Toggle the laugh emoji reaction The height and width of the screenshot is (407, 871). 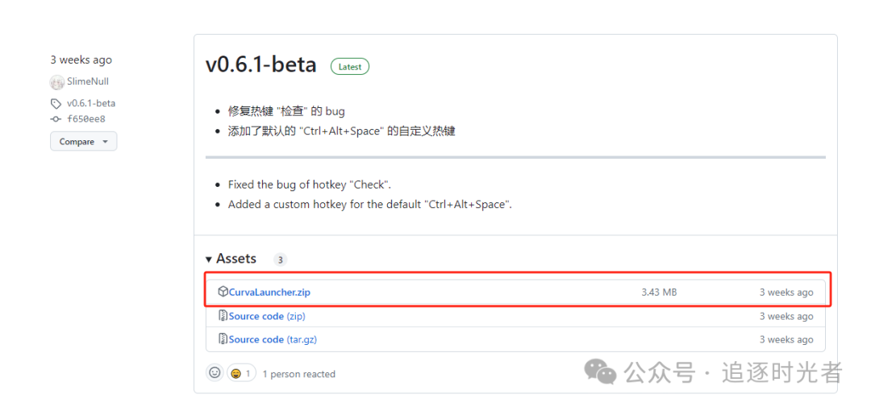pos(240,373)
